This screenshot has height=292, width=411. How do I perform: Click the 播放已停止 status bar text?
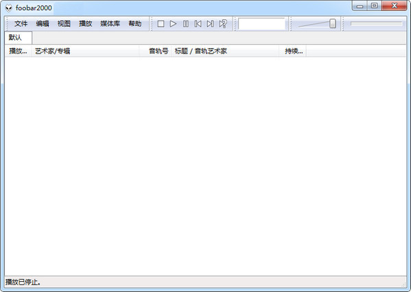[x=23, y=282]
